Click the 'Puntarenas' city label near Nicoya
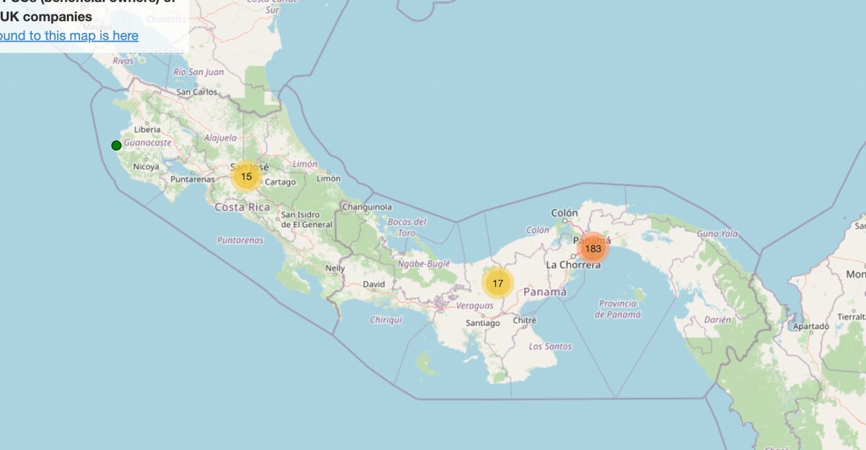This screenshot has height=450, width=866. (x=193, y=179)
